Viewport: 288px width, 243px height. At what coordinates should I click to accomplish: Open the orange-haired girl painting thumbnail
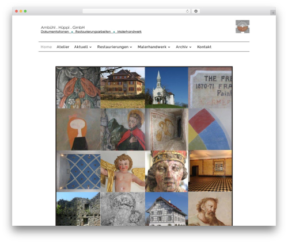pos(78,129)
